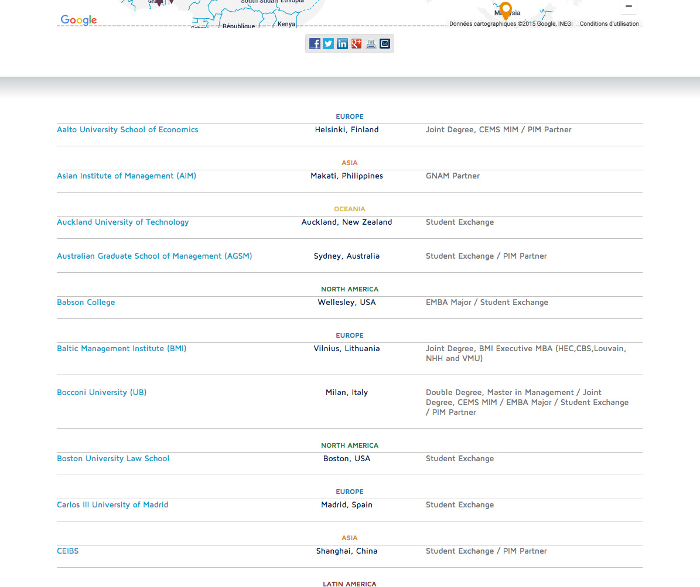Click the Kenya label on the map

click(286, 24)
